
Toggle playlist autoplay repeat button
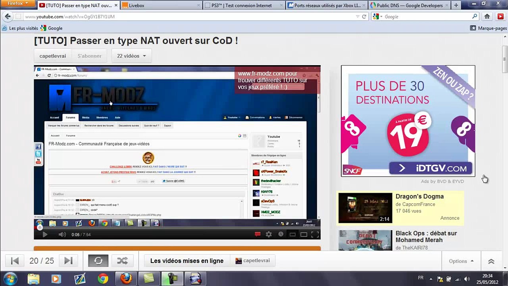coord(98,261)
